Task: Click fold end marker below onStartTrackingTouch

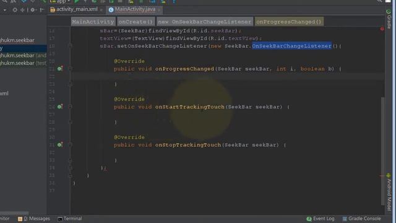Action: click(71, 122)
